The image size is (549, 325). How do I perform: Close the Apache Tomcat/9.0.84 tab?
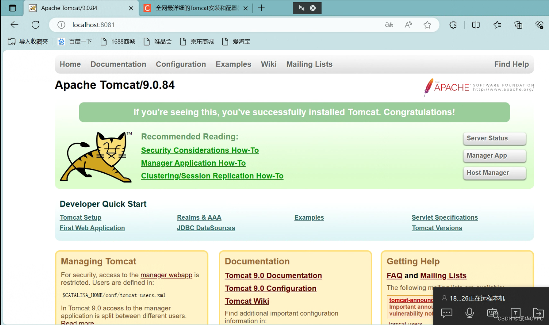(131, 8)
